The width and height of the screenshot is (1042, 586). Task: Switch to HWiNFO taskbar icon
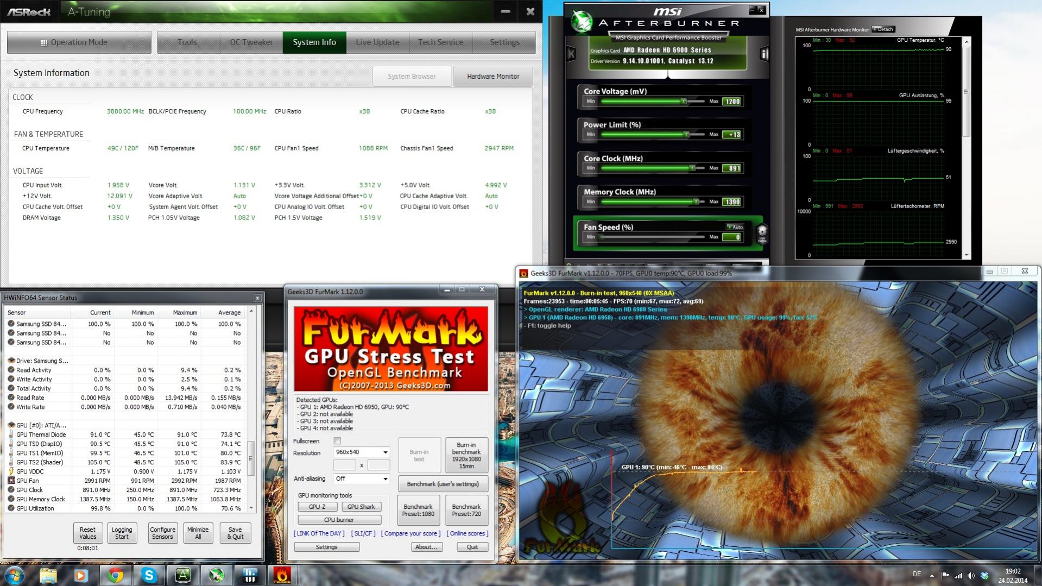click(250, 575)
